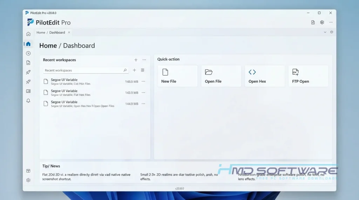Toggle list view icon beside search
This screenshot has height=200, width=359.
click(x=142, y=70)
